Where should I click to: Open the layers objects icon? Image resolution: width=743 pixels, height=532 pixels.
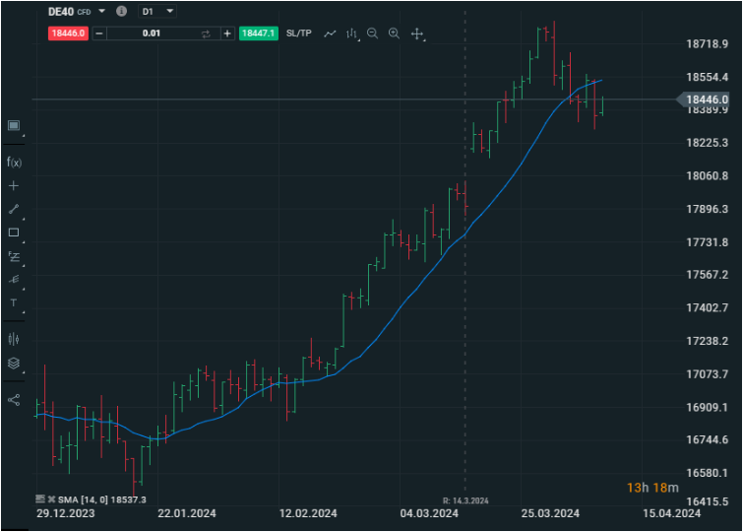point(14,363)
